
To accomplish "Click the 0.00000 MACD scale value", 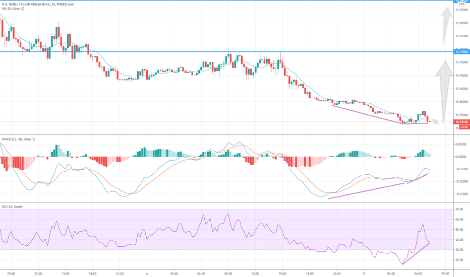I will point(461,157).
